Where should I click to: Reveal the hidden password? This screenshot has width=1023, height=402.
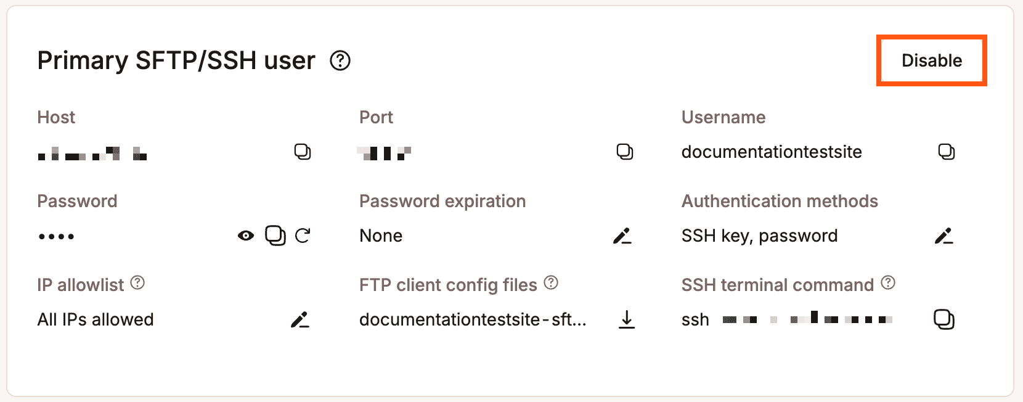[246, 236]
